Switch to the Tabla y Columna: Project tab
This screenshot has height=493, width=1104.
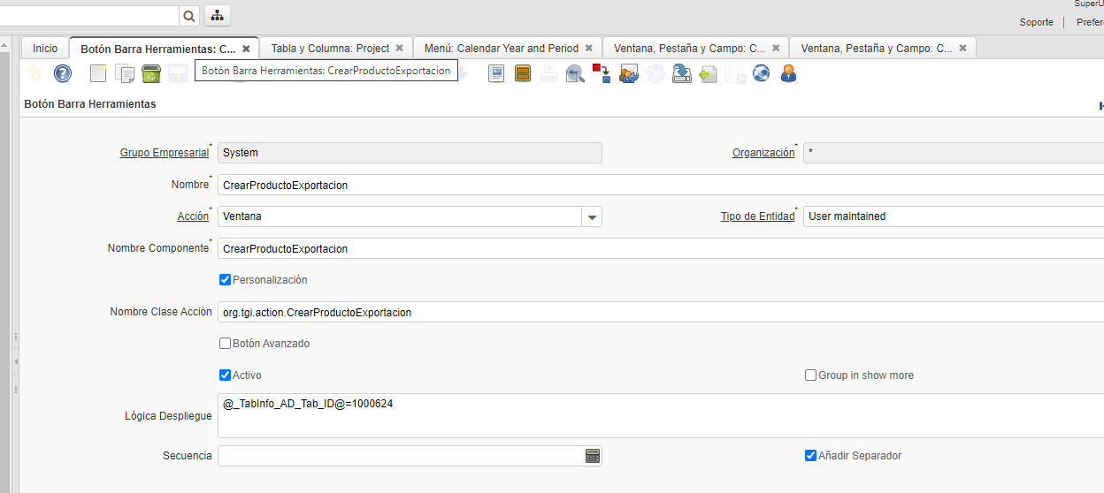click(x=330, y=49)
